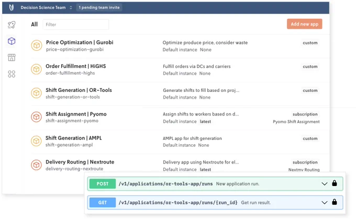Click the delivery-routing-nextroute ID text

pos(74,169)
